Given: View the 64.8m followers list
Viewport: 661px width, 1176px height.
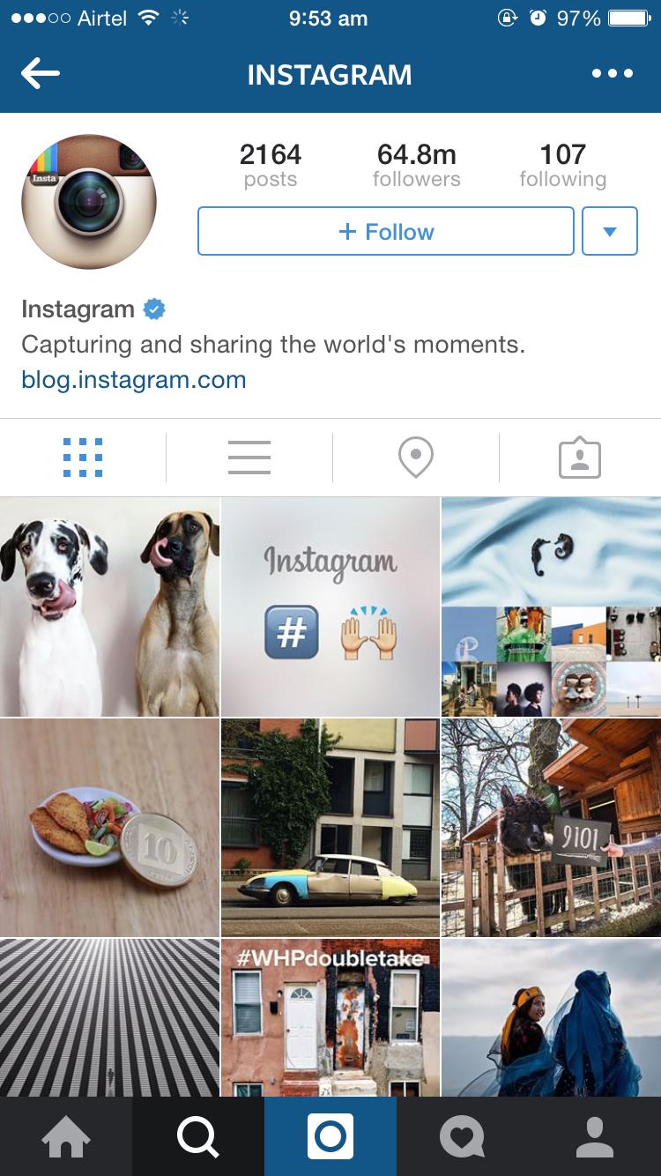Looking at the screenshot, I should pyautogui.click(x=417, y=166).
